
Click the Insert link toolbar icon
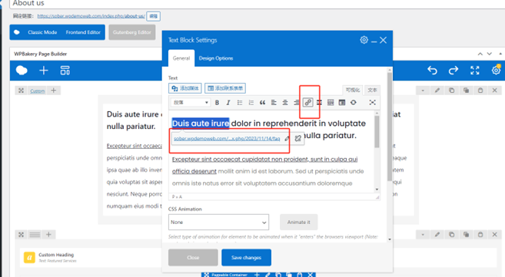[308, 103]
